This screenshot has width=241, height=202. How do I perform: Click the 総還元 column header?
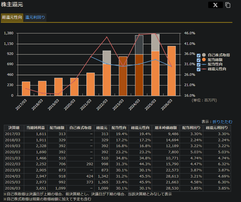coord(101,128)
